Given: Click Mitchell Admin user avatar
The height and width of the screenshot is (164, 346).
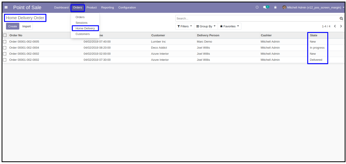Looking at the screenshot, I should pos(284,7).
